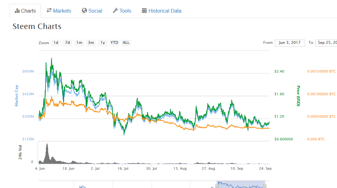Open the Historical Data tab
This screenshot has height=188, width=337.
pyautogui.click(x=162, y=11)
